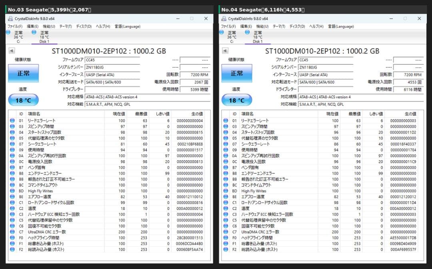Image resolution: width=432 pixels, height=269 pixels.
Task: Click status icon for リードエラーレート right window
Action: (226, 121)
